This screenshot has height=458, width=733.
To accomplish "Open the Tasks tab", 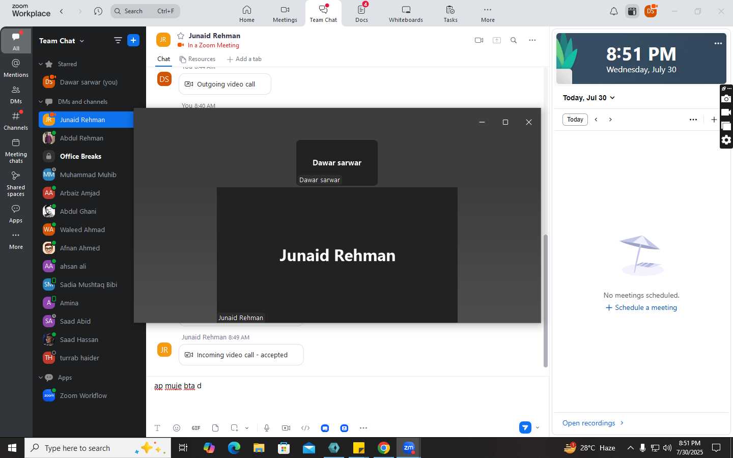I will point(450,14).
